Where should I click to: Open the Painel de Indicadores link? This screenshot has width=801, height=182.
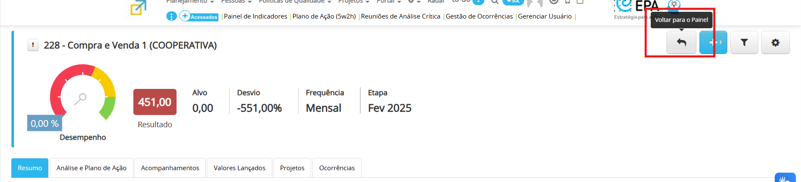pyautogui.click(x=255, y=16)
